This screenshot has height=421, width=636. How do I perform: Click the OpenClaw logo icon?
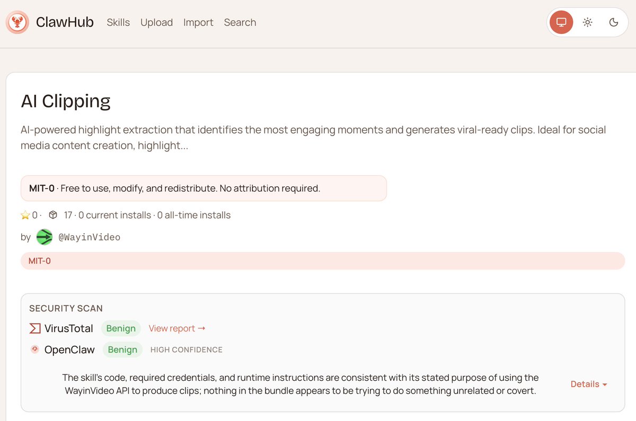click(35, 350)
